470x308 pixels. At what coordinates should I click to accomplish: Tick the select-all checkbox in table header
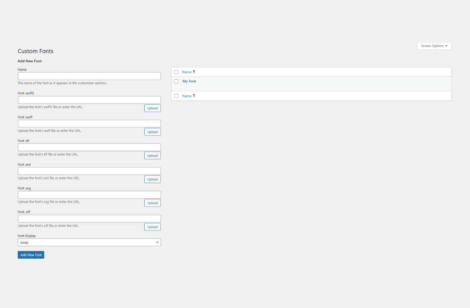176,72
